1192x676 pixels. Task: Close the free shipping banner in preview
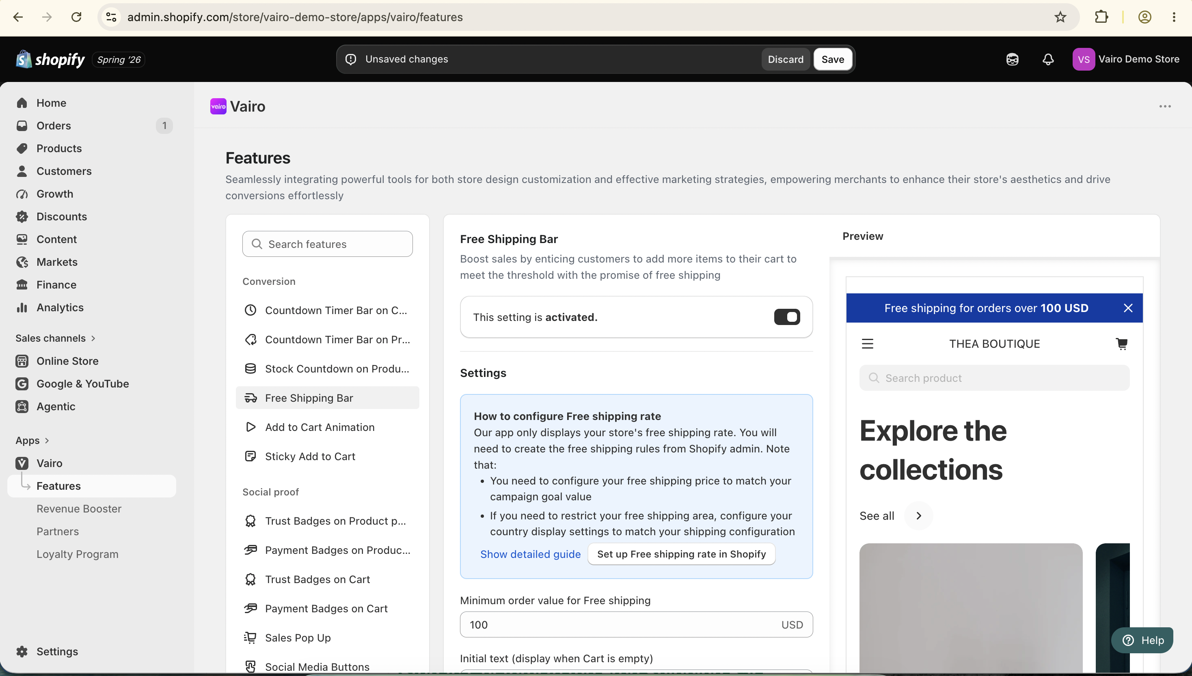1128,308
